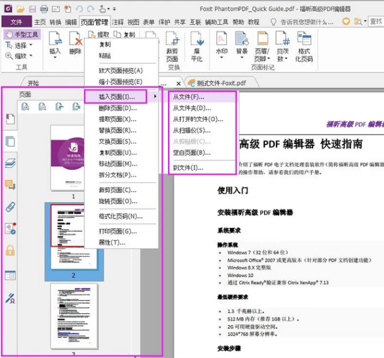Close the current document tab X
384x358 pixels.
(x=179, y=83)
